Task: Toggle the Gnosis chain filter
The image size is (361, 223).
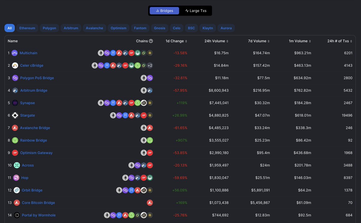Action: tap(159, 28)
